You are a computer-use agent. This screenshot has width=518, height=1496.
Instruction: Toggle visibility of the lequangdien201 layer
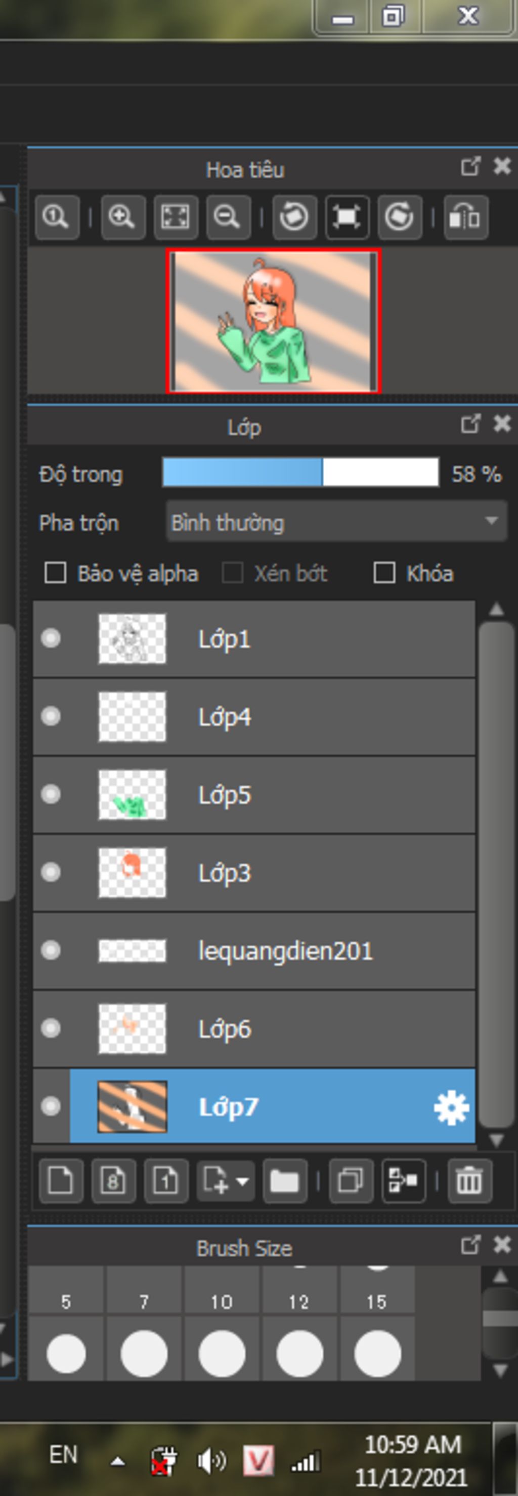pyautogui.click(x=51, y=950)
